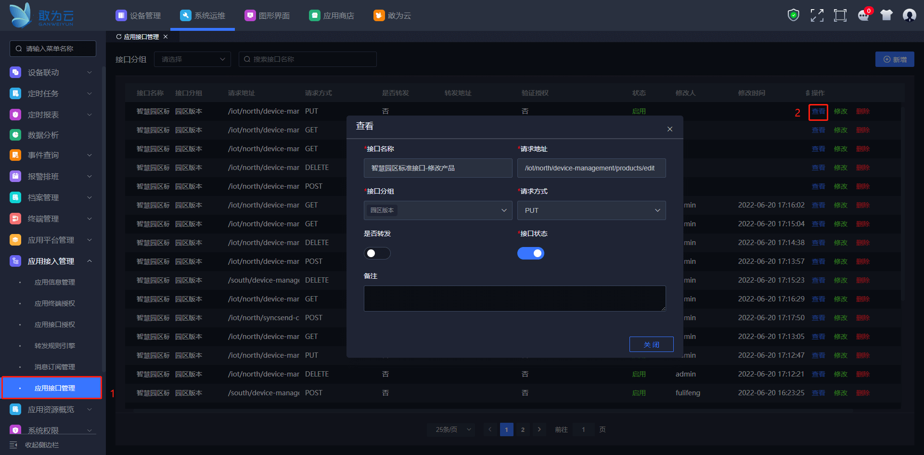Open the 请求方式 PUT dropdown
This screenshot has height=455, width=924.
click(591, 210)
